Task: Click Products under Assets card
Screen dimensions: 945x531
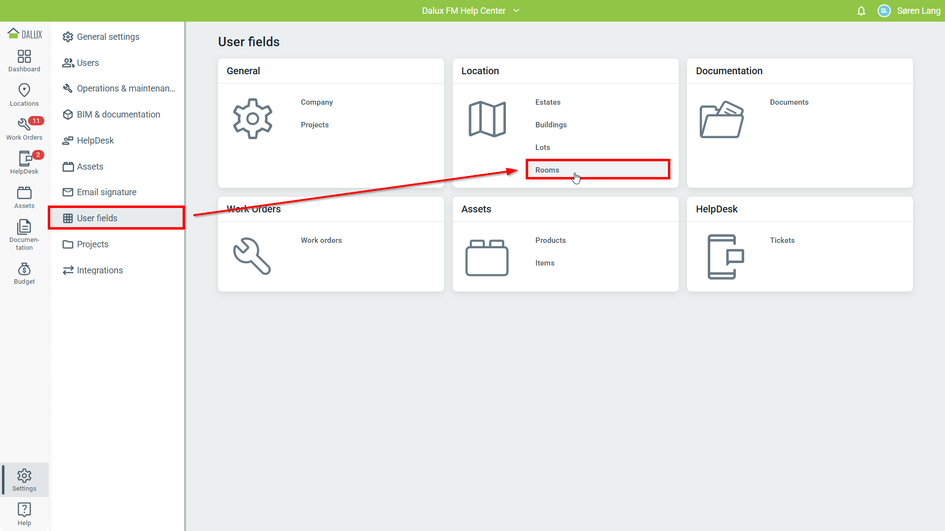Action: [550, 240]
